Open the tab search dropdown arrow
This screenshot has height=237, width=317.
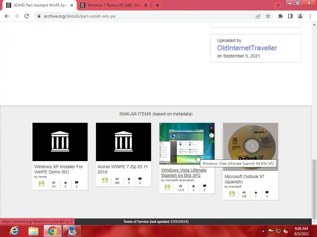point(278,5)
